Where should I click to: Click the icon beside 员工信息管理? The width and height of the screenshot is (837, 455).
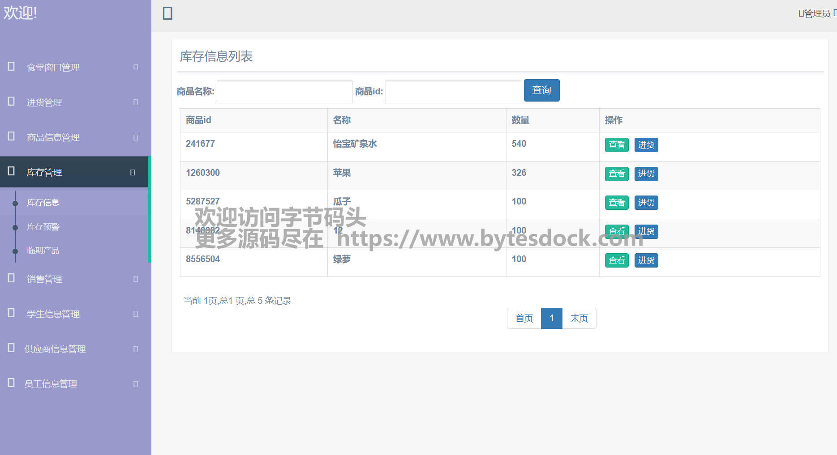(x=12, y=383)
